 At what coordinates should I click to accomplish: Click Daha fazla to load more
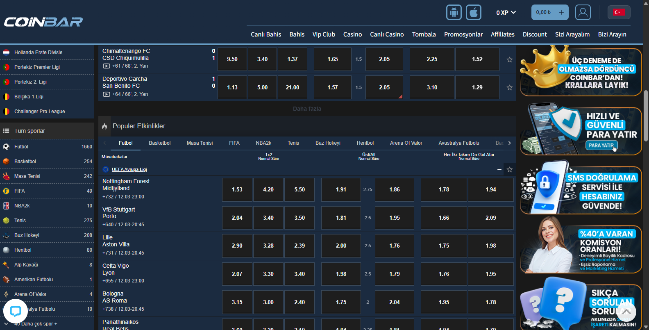pyautogui.click(x=307, y=109)
